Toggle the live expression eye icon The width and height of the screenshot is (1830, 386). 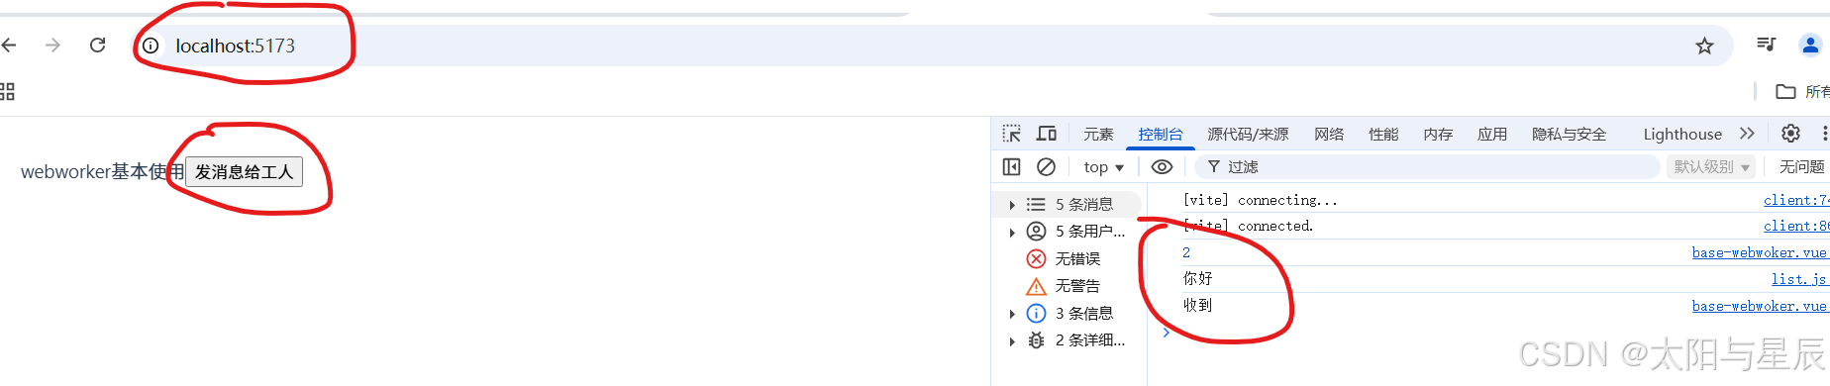[1163, 167]
